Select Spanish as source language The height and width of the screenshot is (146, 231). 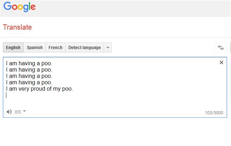coord(35,48)
